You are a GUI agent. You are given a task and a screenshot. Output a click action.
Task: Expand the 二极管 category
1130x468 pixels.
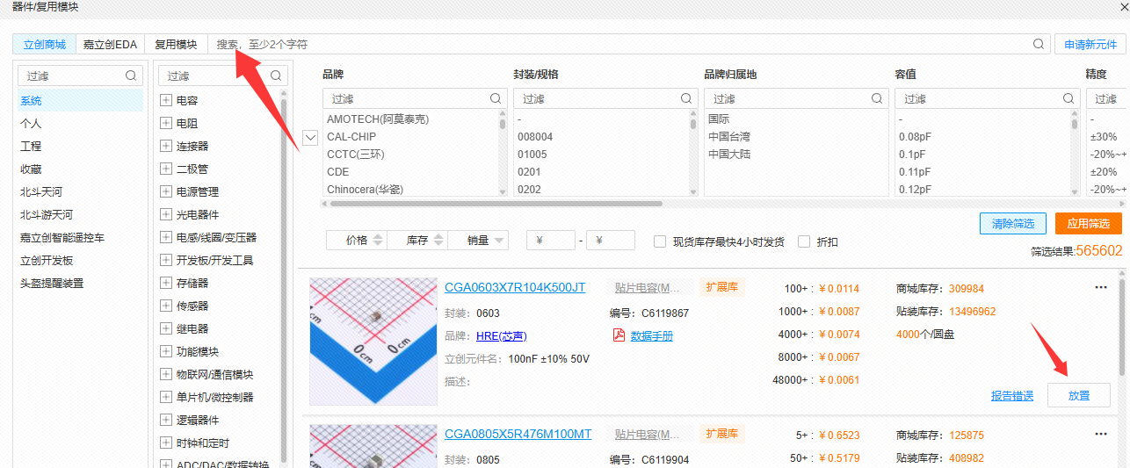pyautogui.click(x=165, y=169)
